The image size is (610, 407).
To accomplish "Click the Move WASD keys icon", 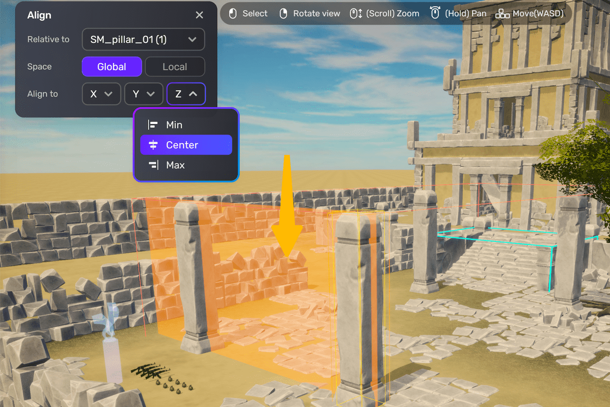I will (x=502, y=13).
